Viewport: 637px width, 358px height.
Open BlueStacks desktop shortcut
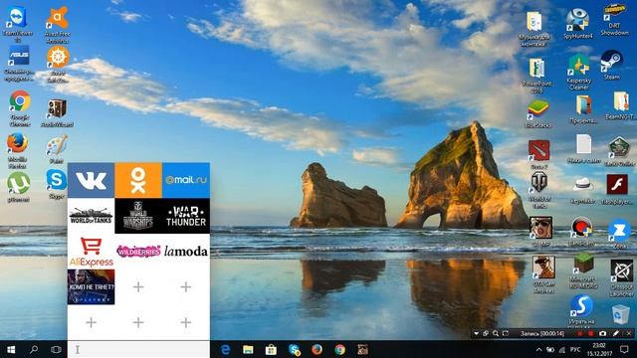[537, 113]
